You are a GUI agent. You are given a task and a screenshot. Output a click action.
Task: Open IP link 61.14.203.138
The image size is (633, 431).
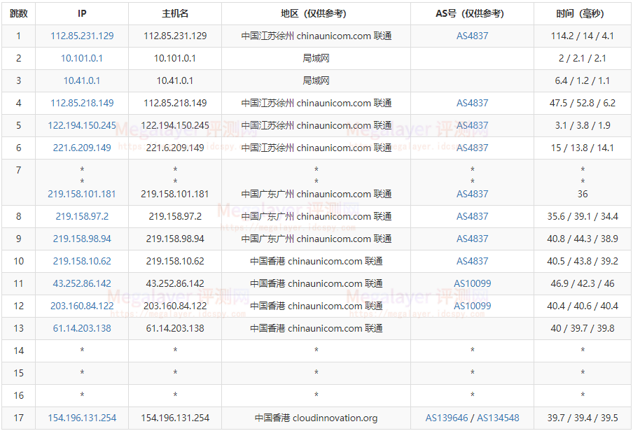point(82,328)
